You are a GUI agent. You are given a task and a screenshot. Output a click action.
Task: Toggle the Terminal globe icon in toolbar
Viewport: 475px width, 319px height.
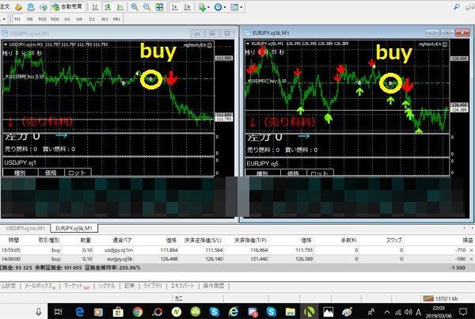point(44,6)
